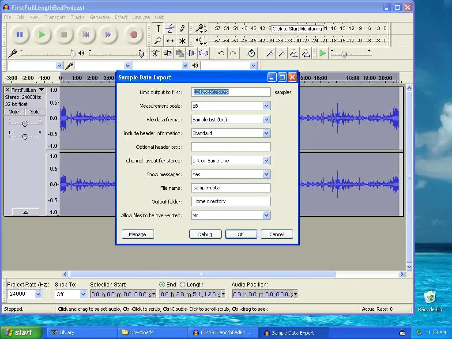Click the Silence audio icon
Image resolution: width=452 pixels, height=339 pixels.
[203, 53]
